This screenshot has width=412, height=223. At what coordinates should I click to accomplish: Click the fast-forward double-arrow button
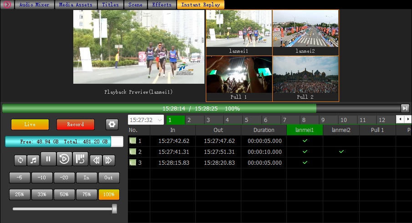pos(108,160)
